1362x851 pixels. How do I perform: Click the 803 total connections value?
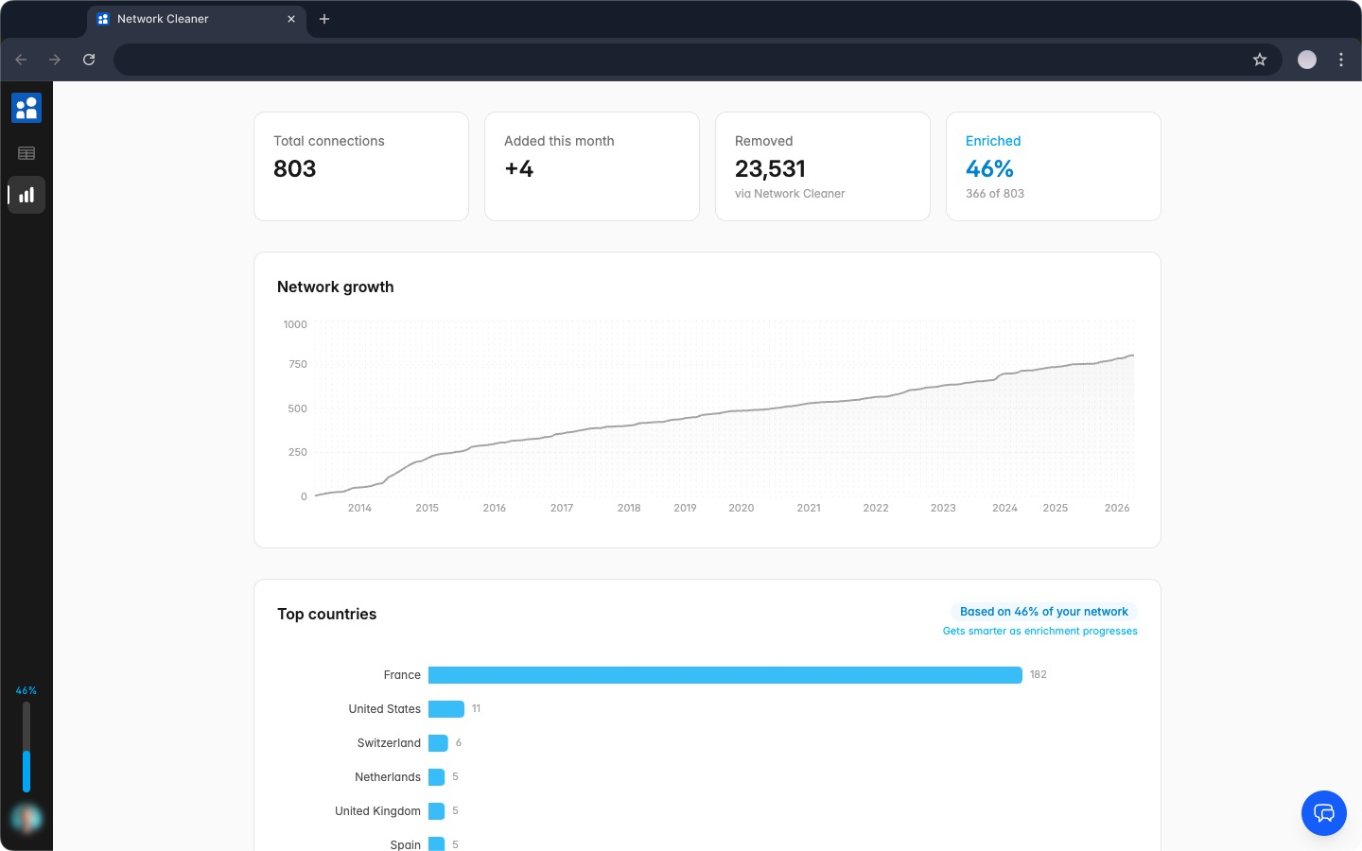[x=294, y=168]
